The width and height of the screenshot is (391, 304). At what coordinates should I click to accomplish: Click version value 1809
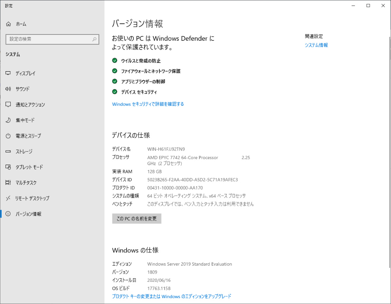pyautogui.click(x=152, y=272)
